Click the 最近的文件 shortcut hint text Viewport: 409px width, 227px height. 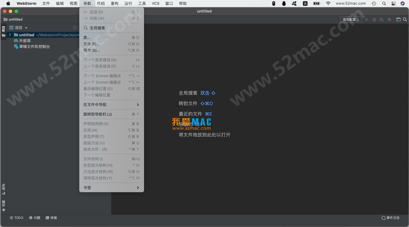[x=195, y=114]
